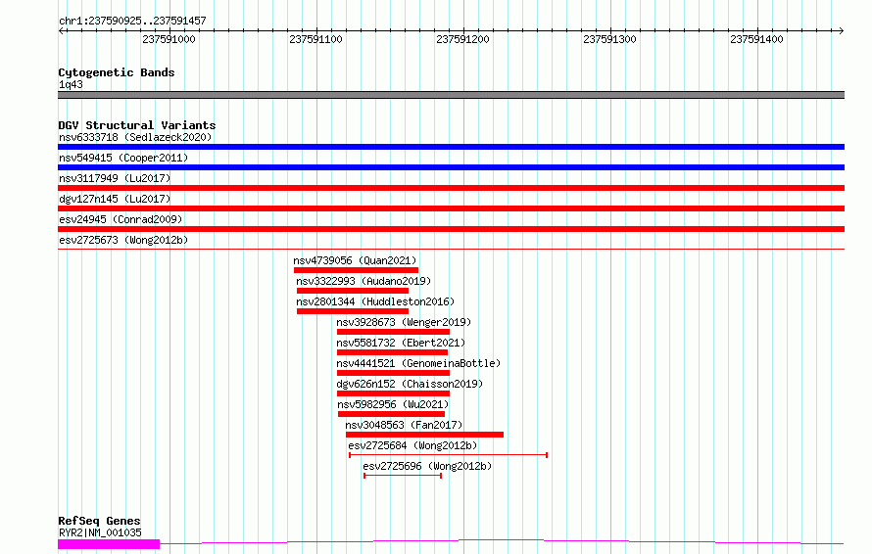Open esv2725684 (Wong2012b) variant label

tap(412, 445)
